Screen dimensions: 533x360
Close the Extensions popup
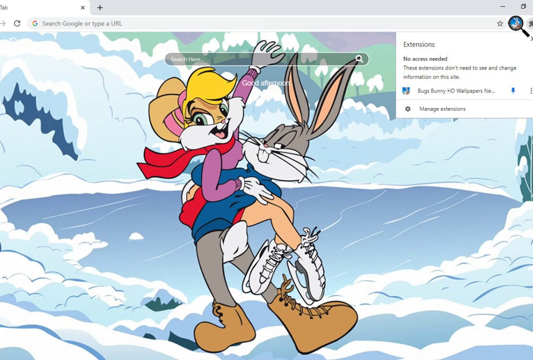point(531,39)
